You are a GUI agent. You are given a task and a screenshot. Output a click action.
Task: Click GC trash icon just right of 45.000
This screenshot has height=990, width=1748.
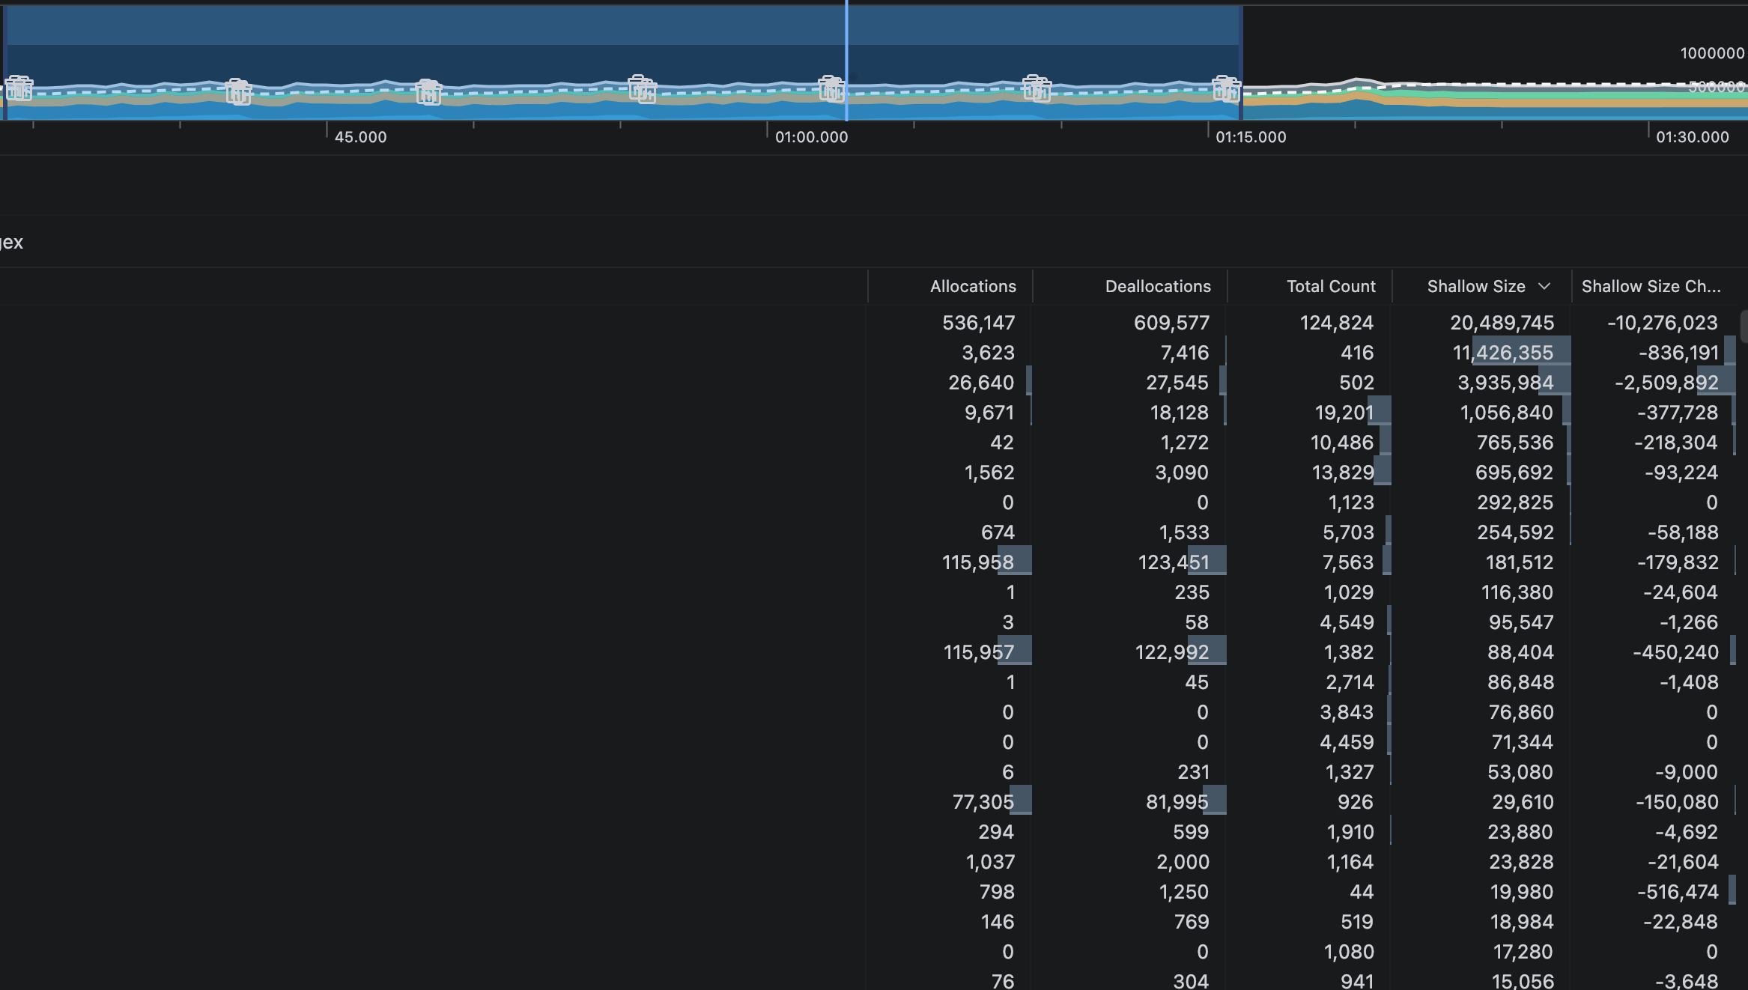pos(428,92)
